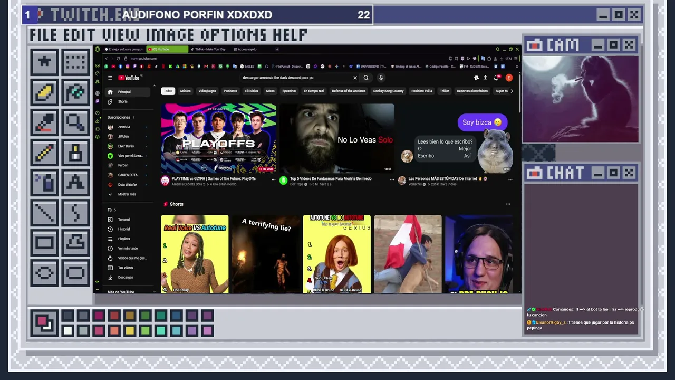Viewport: 675px width, 380px height.
Task: Open Ver más tarde in the sidebar
Action: coord(128,248)
